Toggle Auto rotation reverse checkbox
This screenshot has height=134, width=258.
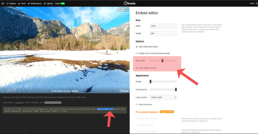pyautogui.click(x=137, y=68)
